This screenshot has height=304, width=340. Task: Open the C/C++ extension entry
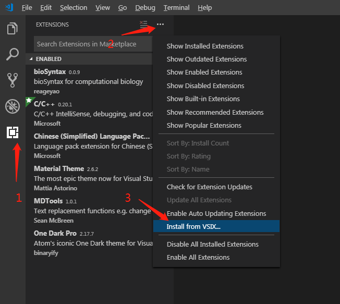[x=89, y=113]
